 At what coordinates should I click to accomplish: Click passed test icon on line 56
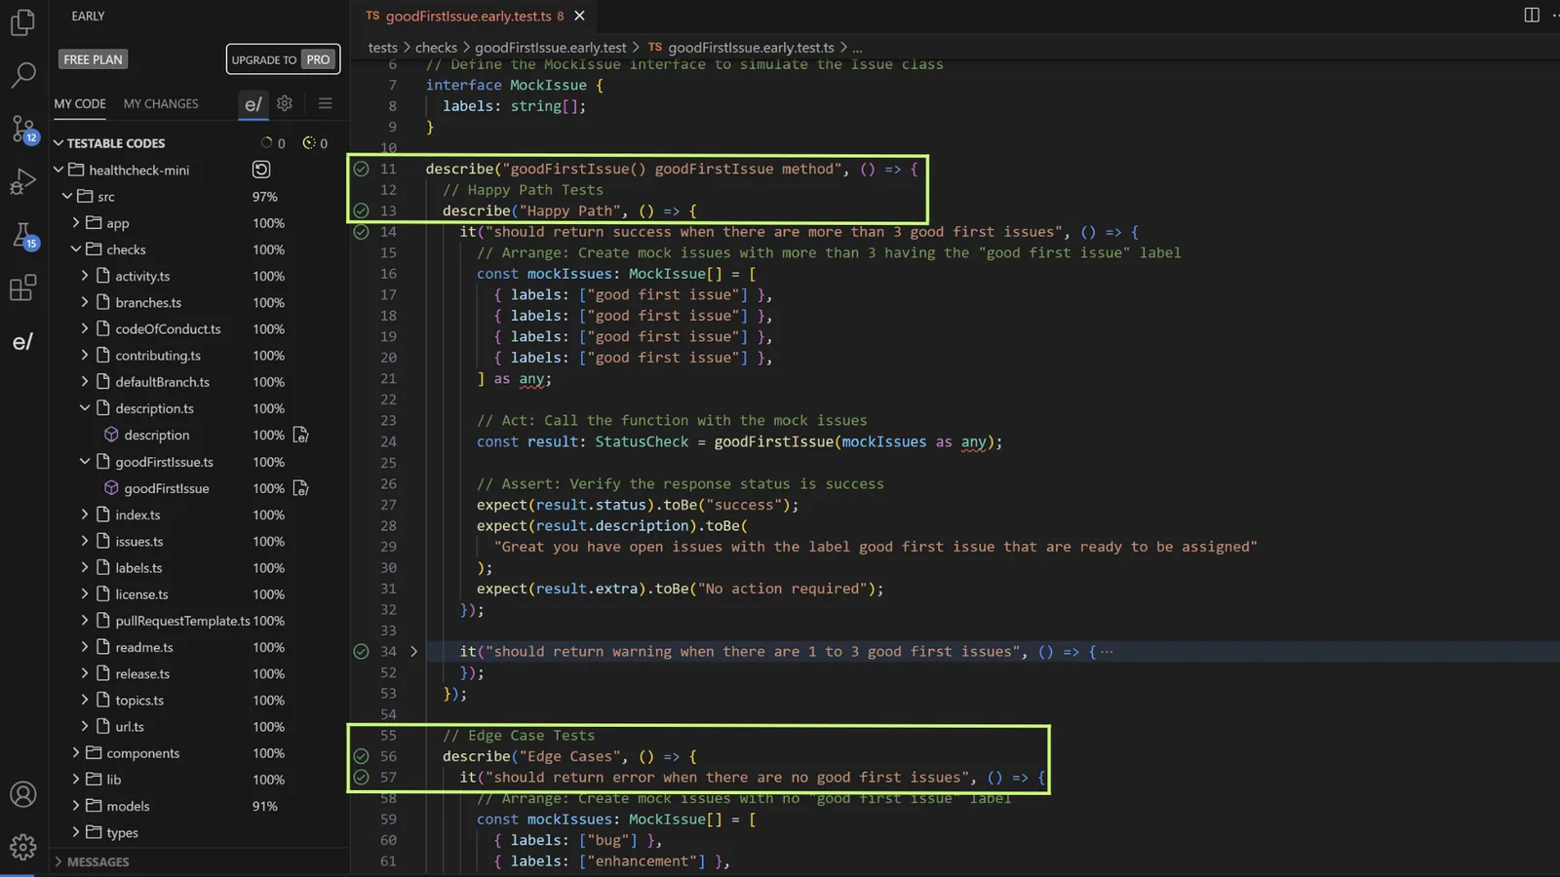click(x=361, y=756)
